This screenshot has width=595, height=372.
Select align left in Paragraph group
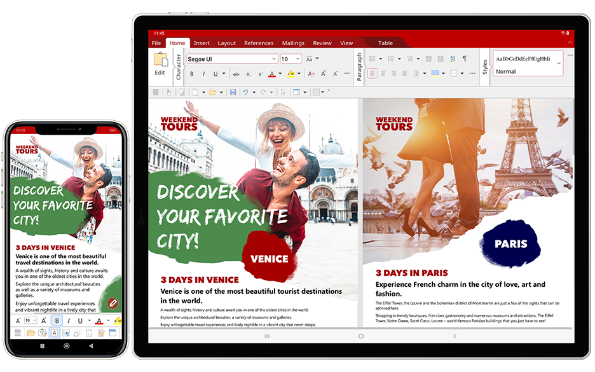coord(373,73)
